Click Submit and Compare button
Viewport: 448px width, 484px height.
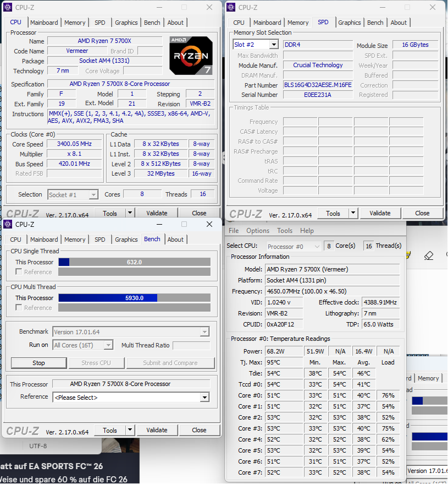click(x=170, y=363)
